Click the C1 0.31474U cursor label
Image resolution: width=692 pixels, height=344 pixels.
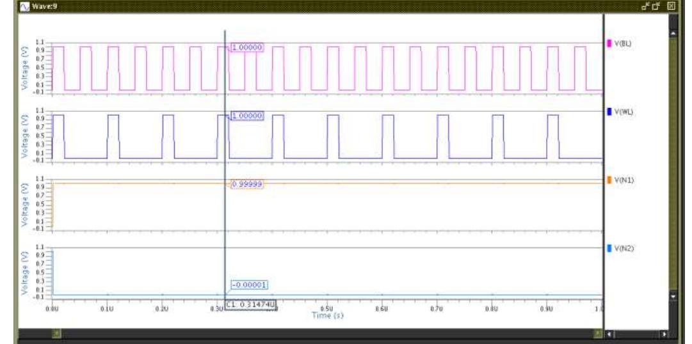(251, 304)
